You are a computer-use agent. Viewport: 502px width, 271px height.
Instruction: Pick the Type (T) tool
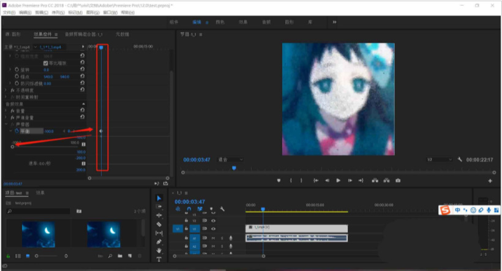159,259
